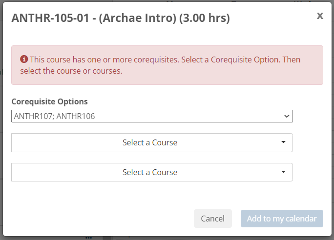Click the caret arrow on the first course selector
The height and width of the screenshot is (240, 334).
[283, 142]
